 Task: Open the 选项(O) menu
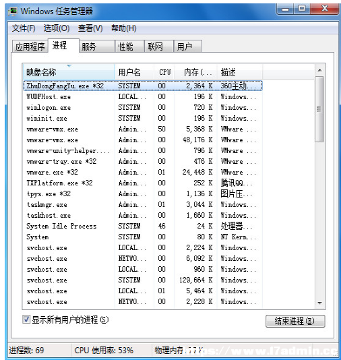(57, 28)
